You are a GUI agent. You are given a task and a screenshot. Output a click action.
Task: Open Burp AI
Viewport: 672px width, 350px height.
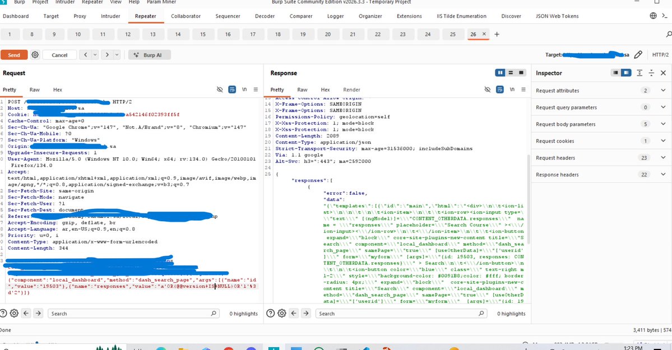150,55
